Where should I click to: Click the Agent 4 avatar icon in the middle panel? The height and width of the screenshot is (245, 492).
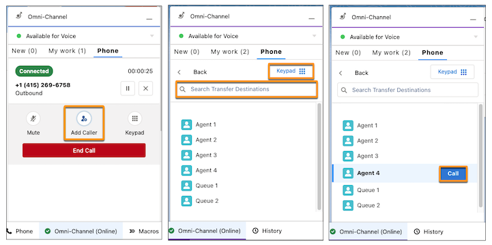pos(186,171)
